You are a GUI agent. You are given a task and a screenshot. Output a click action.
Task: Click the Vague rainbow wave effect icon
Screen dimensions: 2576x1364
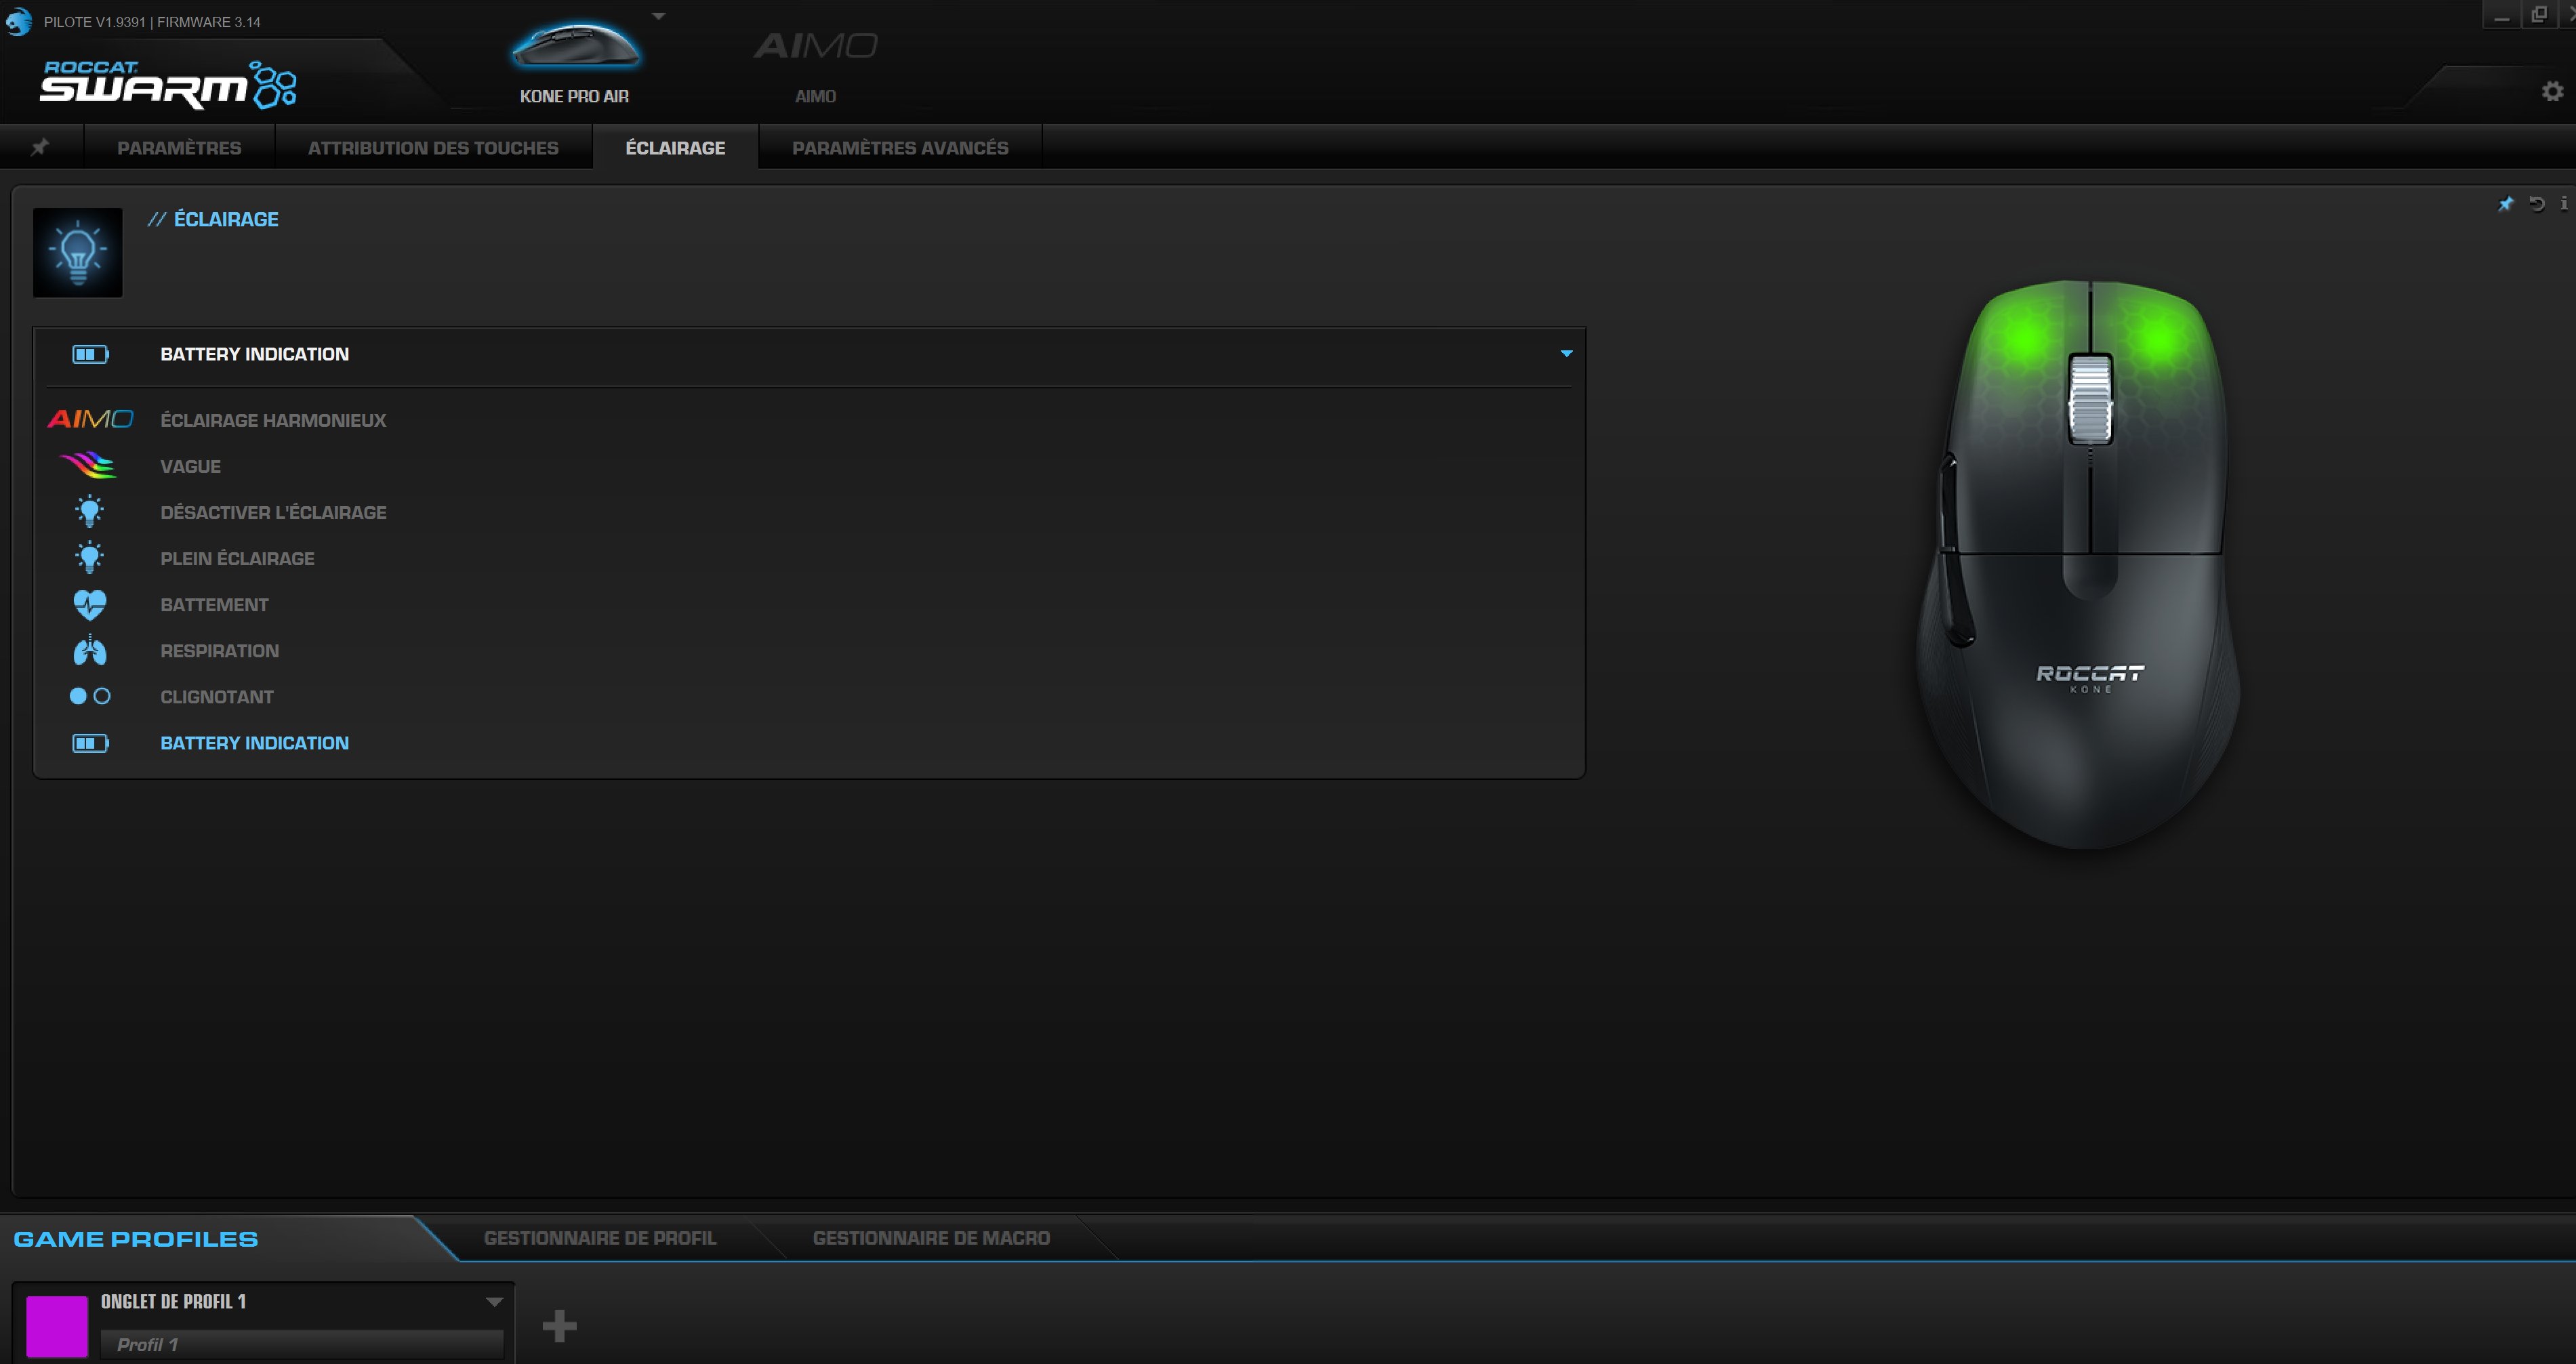coord(90,464)
